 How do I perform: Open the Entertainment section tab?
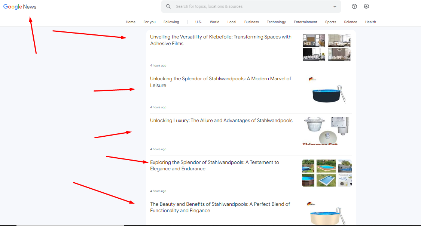coord(305,22)
